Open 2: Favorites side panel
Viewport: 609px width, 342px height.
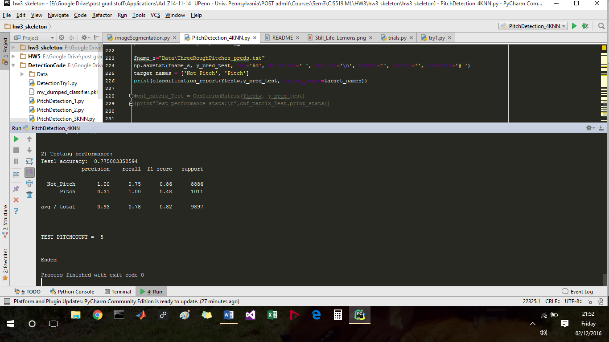[5, 264]
